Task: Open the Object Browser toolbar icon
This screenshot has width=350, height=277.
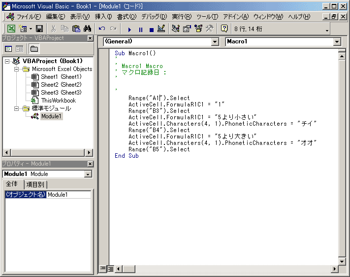Action: click(x=198, y=29)
